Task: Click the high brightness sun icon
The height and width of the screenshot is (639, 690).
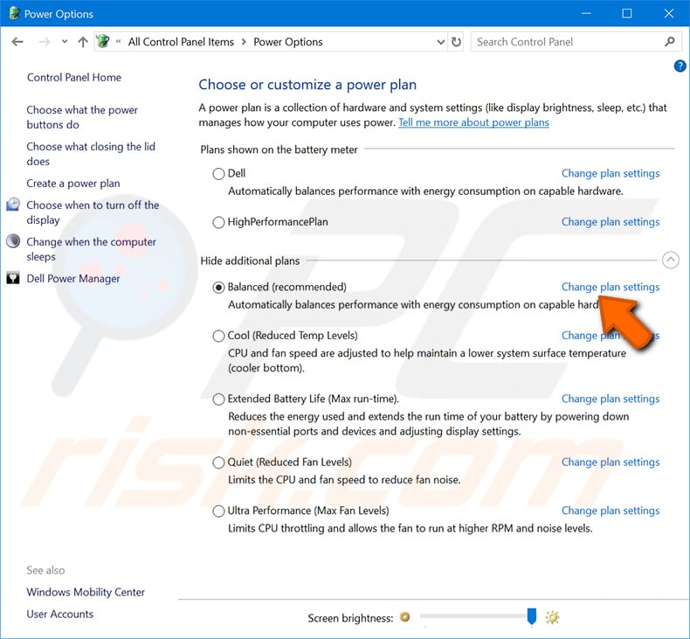Action: tap(552, 617)
